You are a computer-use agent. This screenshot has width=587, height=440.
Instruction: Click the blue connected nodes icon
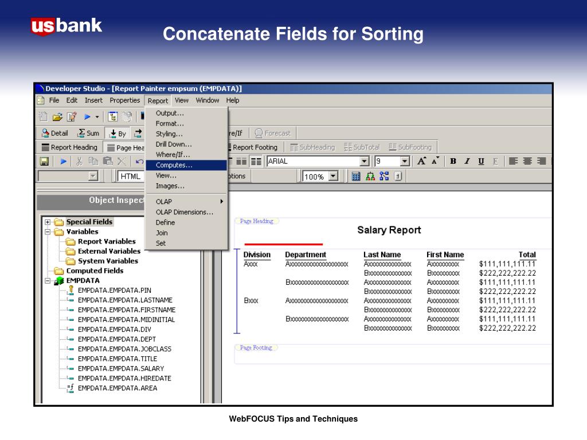[384, 176]
